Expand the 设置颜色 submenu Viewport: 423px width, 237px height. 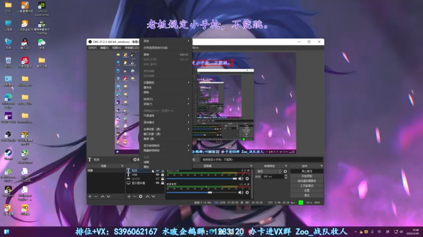(165, 83)
